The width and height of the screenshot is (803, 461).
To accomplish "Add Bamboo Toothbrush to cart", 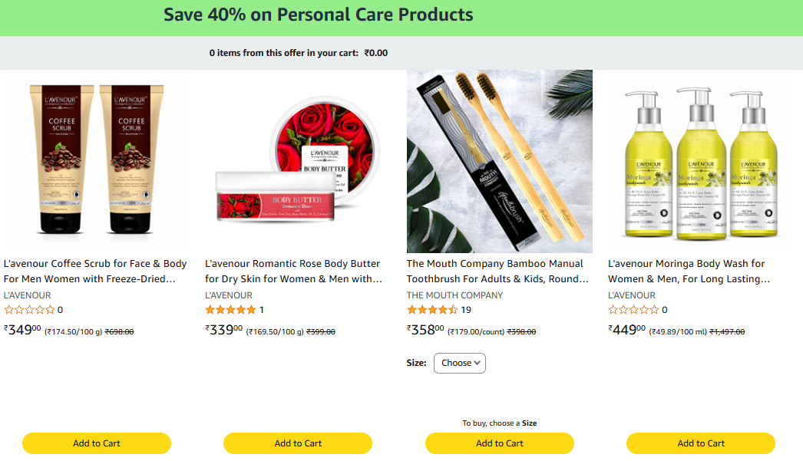I will click(500, 443).
